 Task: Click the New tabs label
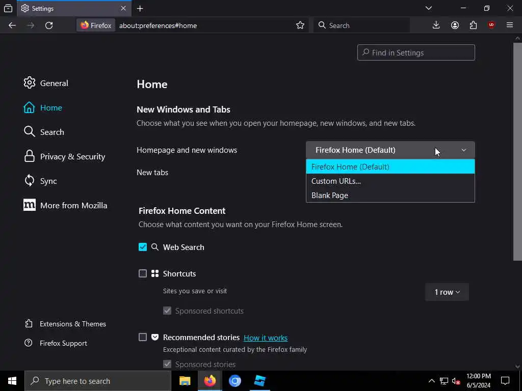point(152,172)
